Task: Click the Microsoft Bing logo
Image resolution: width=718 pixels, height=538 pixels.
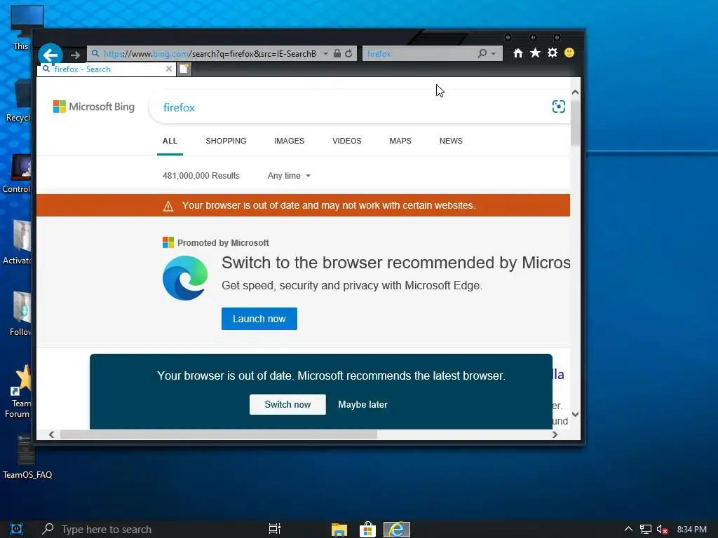Action: [94, 106]
